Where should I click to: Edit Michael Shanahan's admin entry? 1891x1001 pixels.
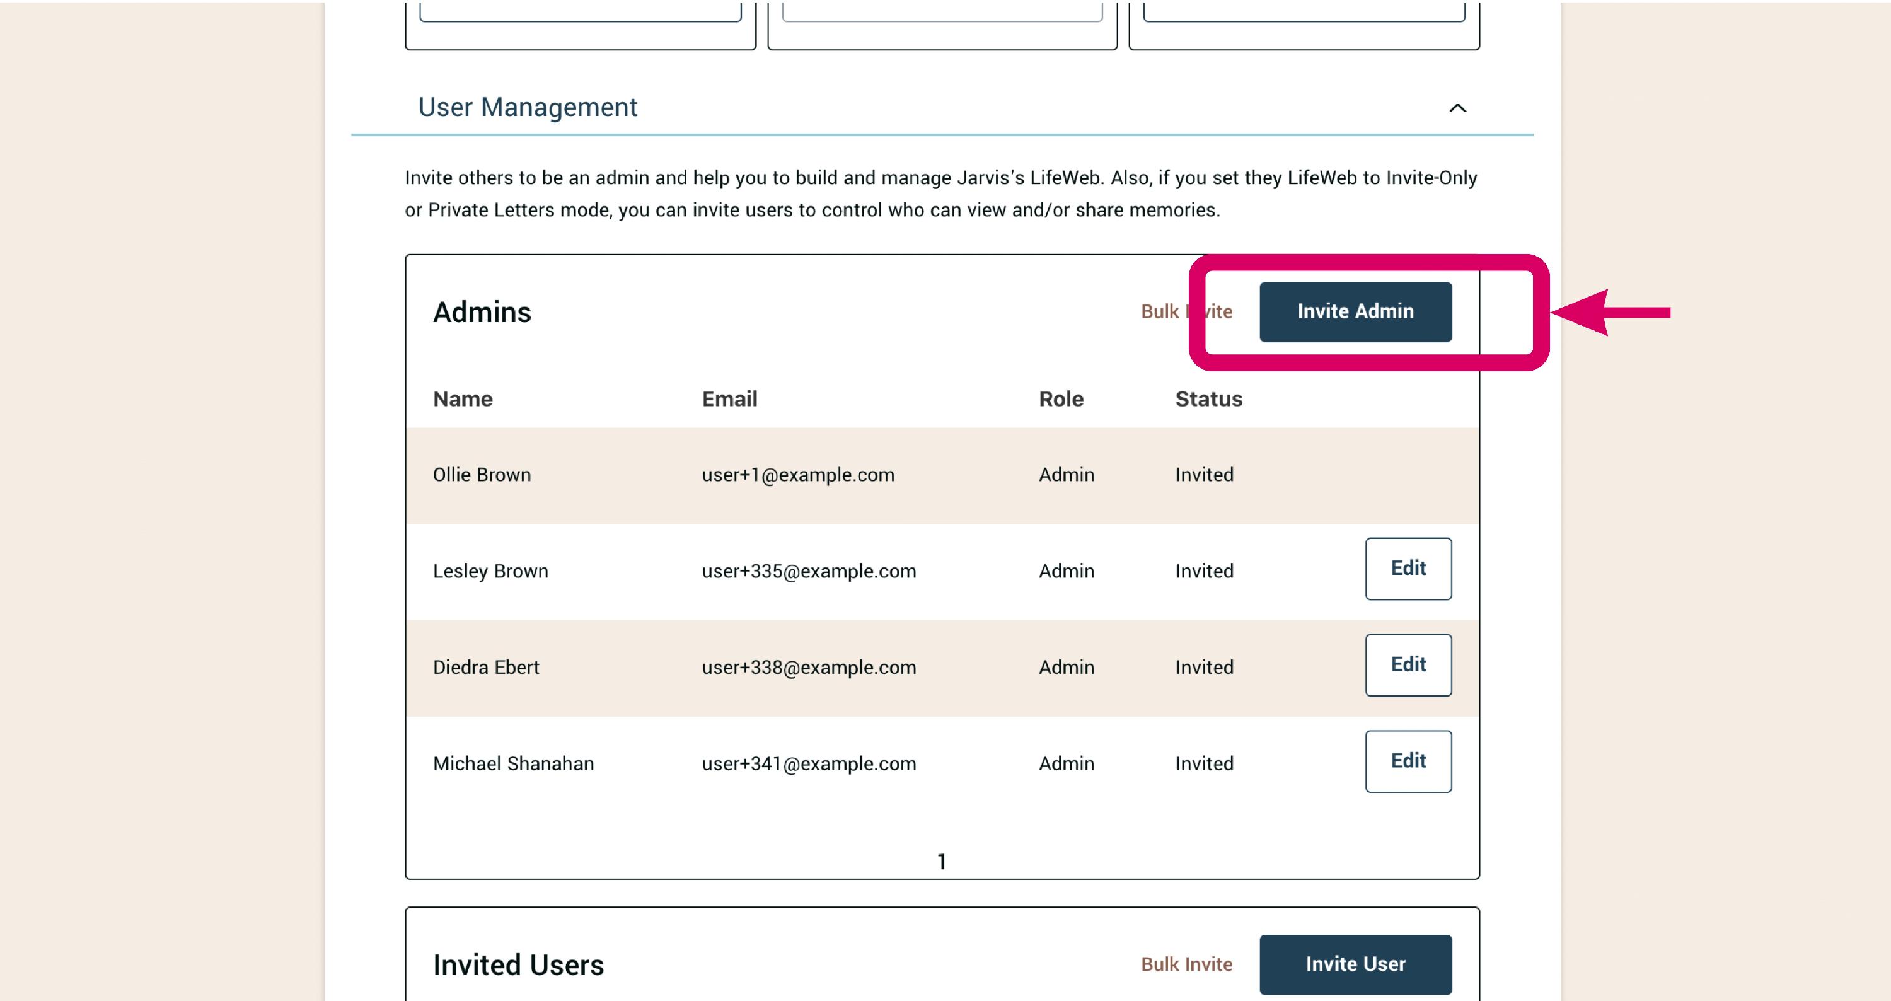click(1408, 760)
